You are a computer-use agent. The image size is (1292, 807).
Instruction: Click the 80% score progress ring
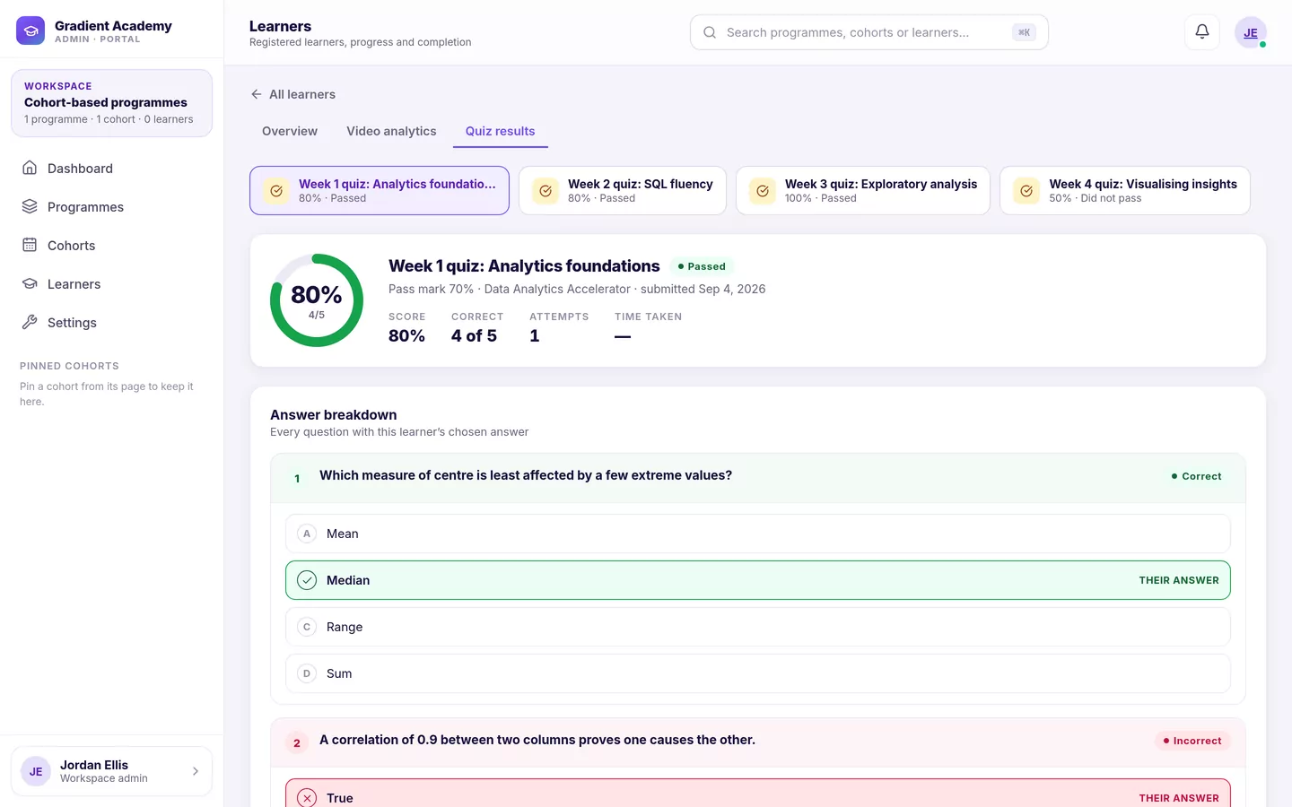click(317, 300)
